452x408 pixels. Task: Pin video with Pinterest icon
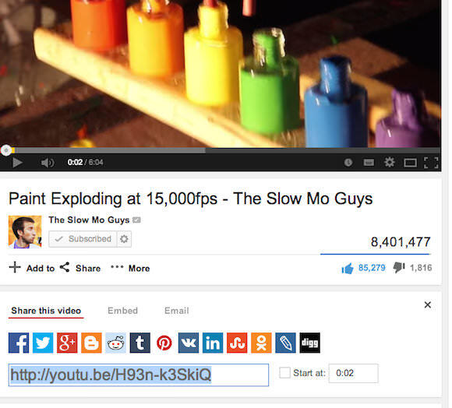point(164,343)
